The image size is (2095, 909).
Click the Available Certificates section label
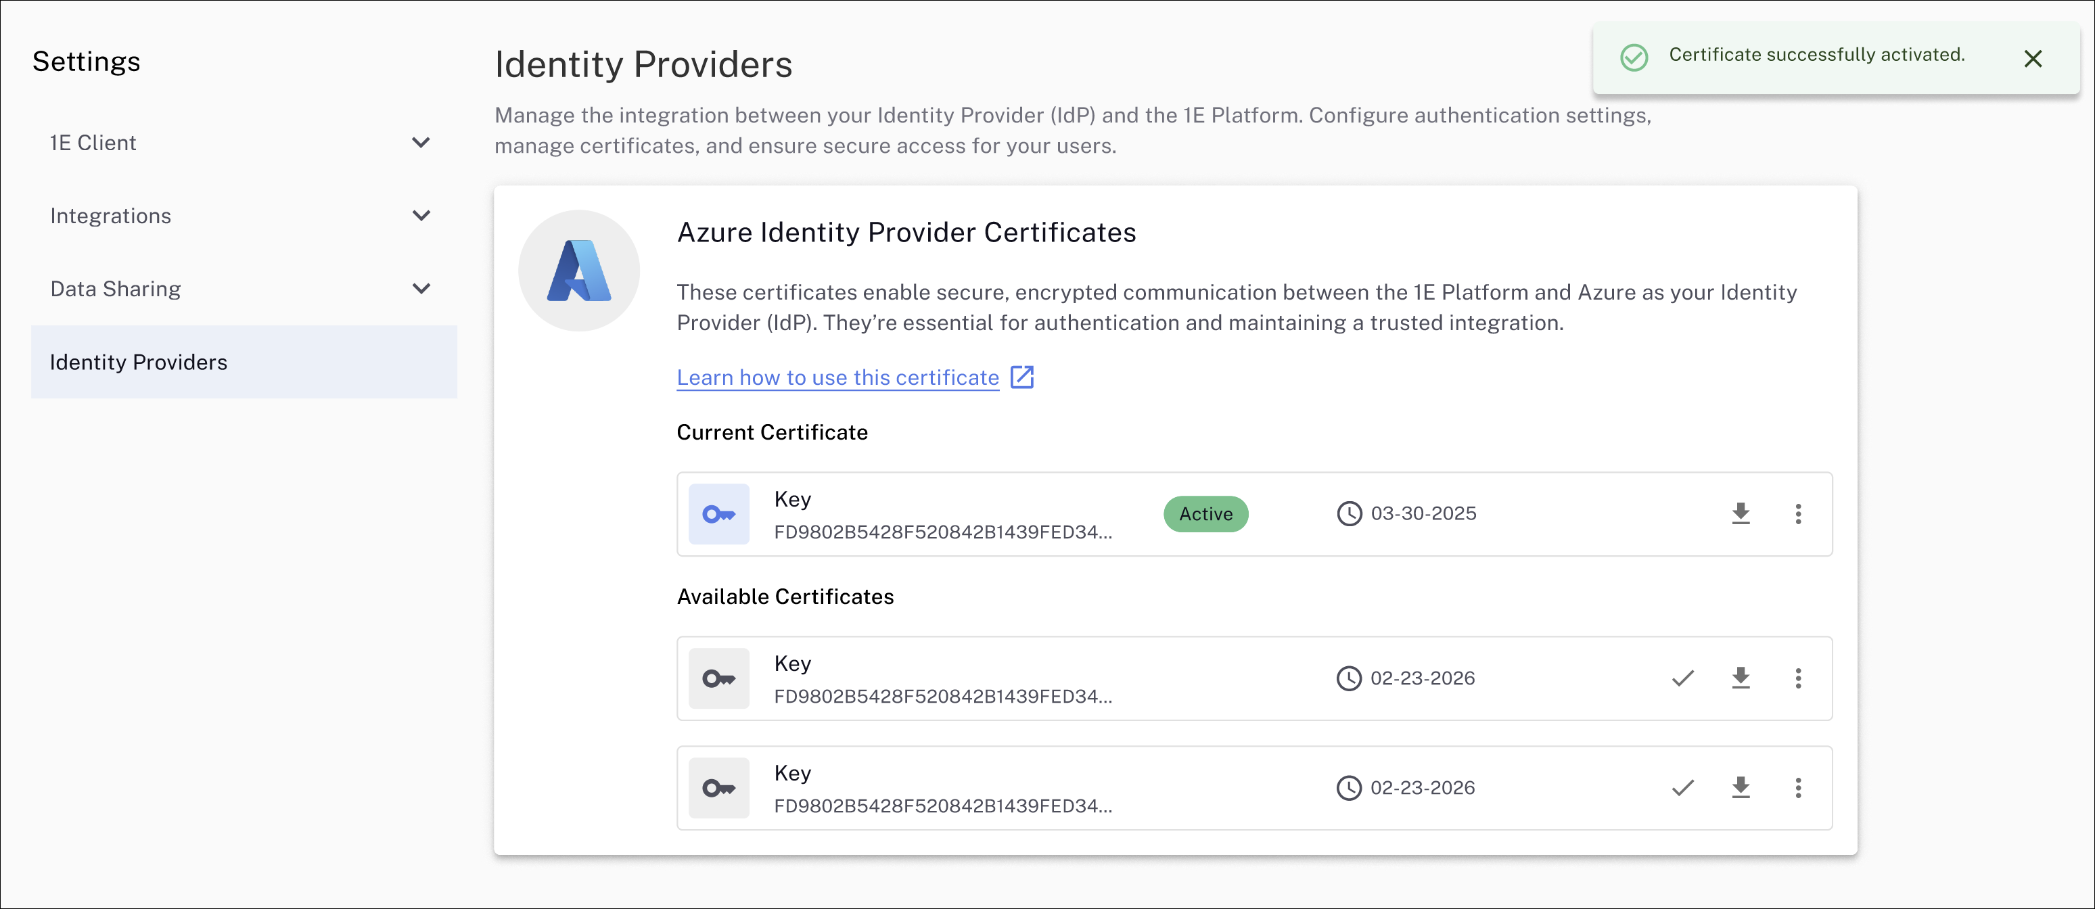[785, 597]
